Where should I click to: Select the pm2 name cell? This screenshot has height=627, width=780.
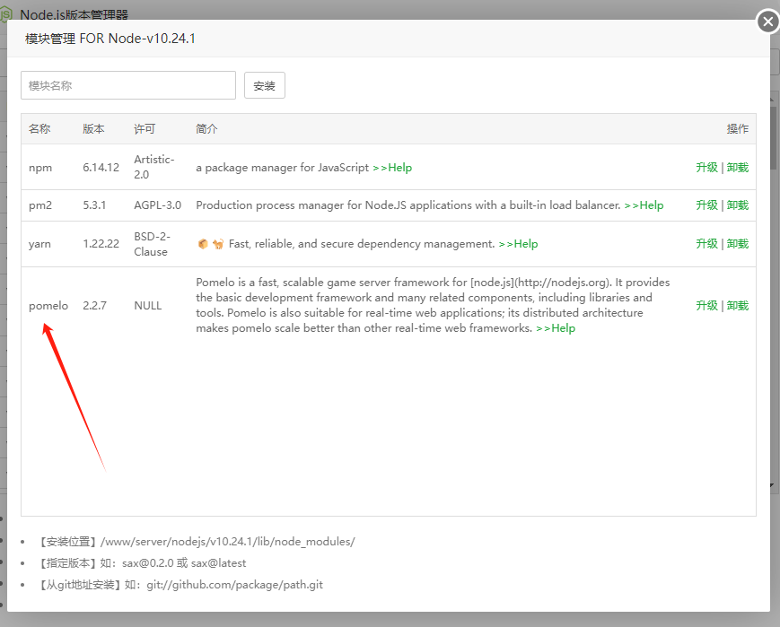tap(40, 205)
